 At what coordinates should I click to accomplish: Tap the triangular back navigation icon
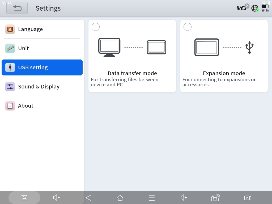point(88,198)
